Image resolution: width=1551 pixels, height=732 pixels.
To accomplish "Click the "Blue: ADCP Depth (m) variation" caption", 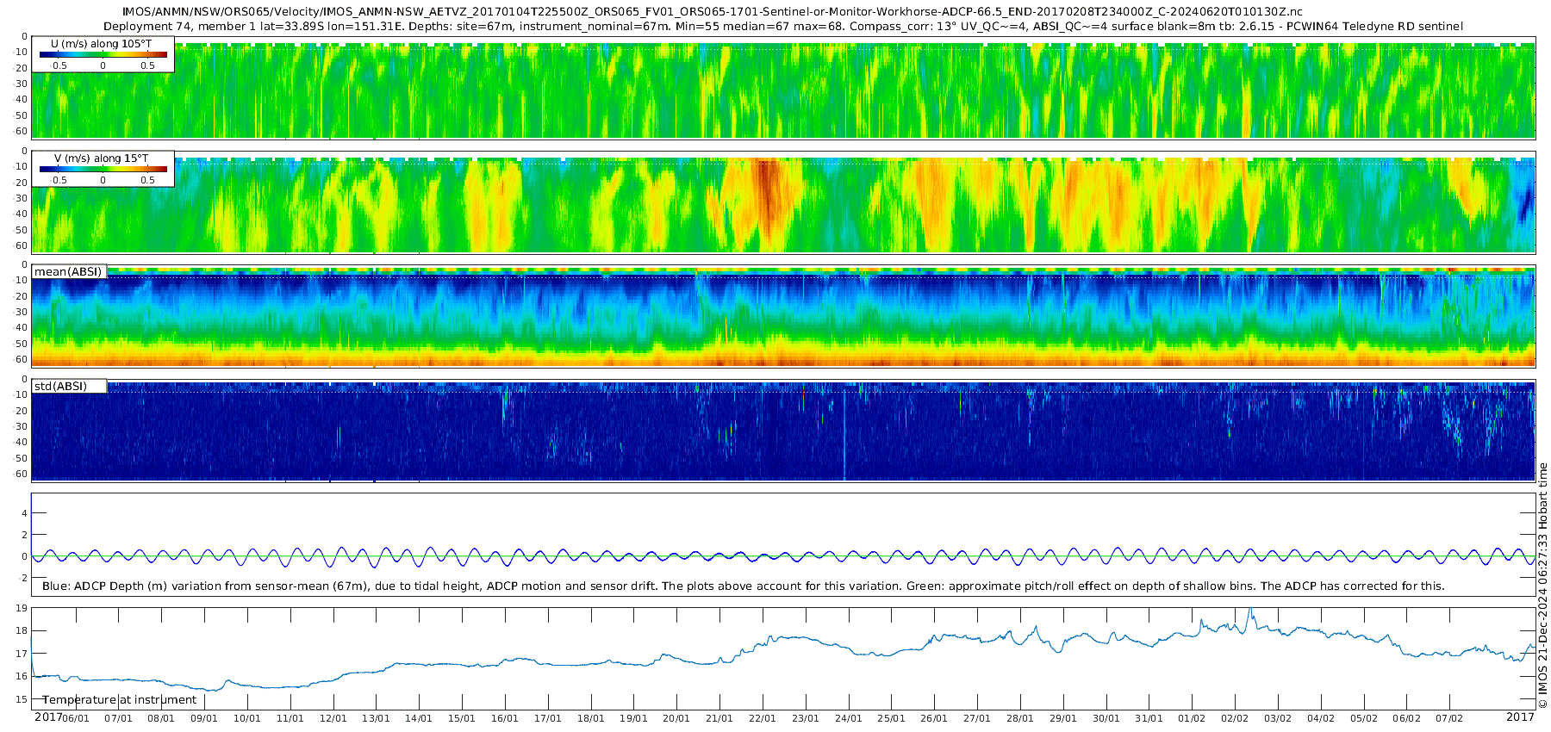I will click(743, 586).
